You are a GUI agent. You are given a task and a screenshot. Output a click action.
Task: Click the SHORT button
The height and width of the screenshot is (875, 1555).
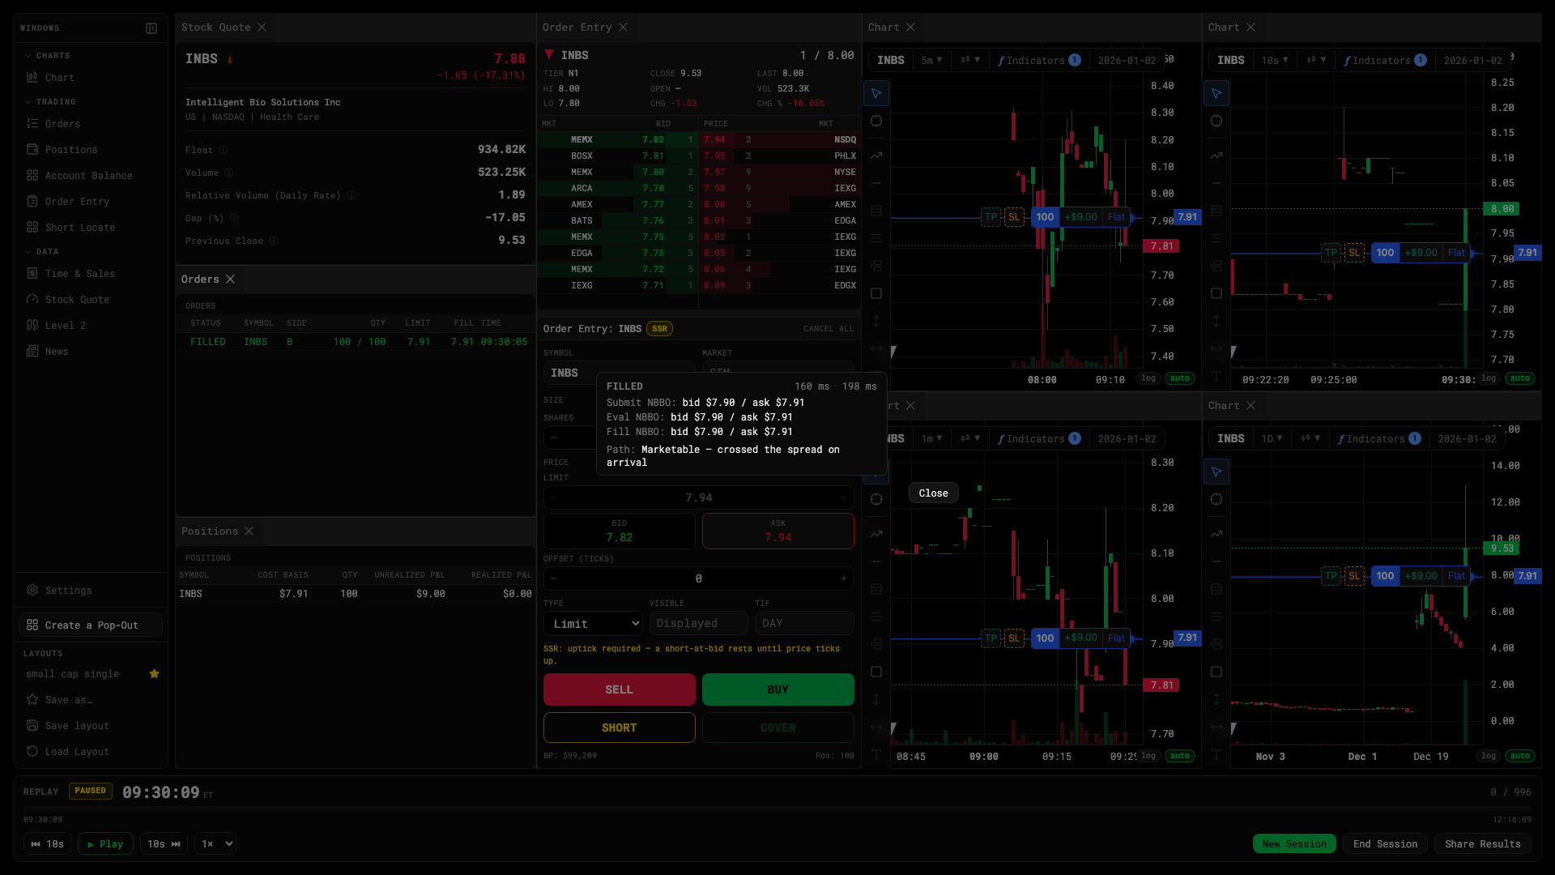tap(620, 728)
